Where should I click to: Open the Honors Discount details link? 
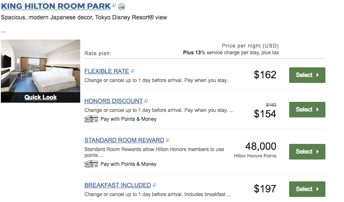pos(114,101)
